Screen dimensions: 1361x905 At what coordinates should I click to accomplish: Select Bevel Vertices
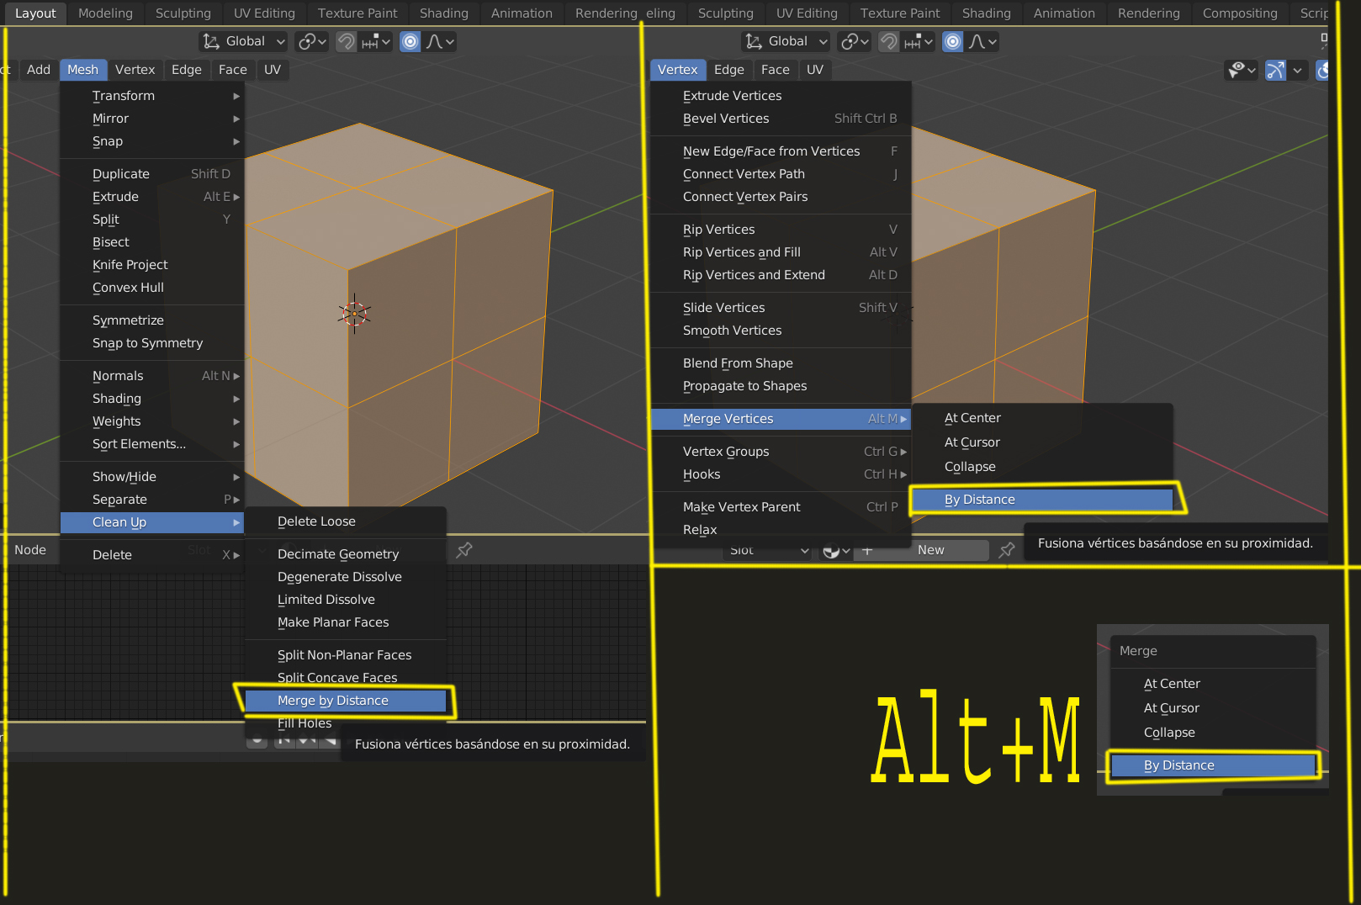point(781,119)
